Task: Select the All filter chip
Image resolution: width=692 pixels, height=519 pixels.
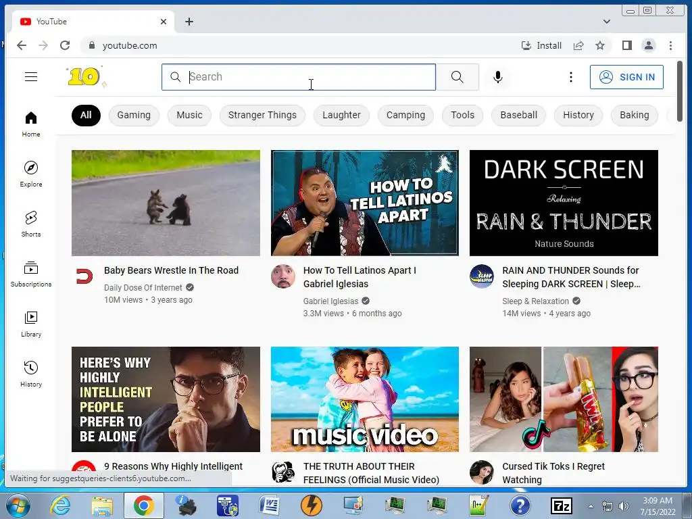Action: [x=86, y=115]
